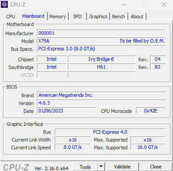
Task: Select the Manufacturer value 000001
Action: (x=101, y=33)
